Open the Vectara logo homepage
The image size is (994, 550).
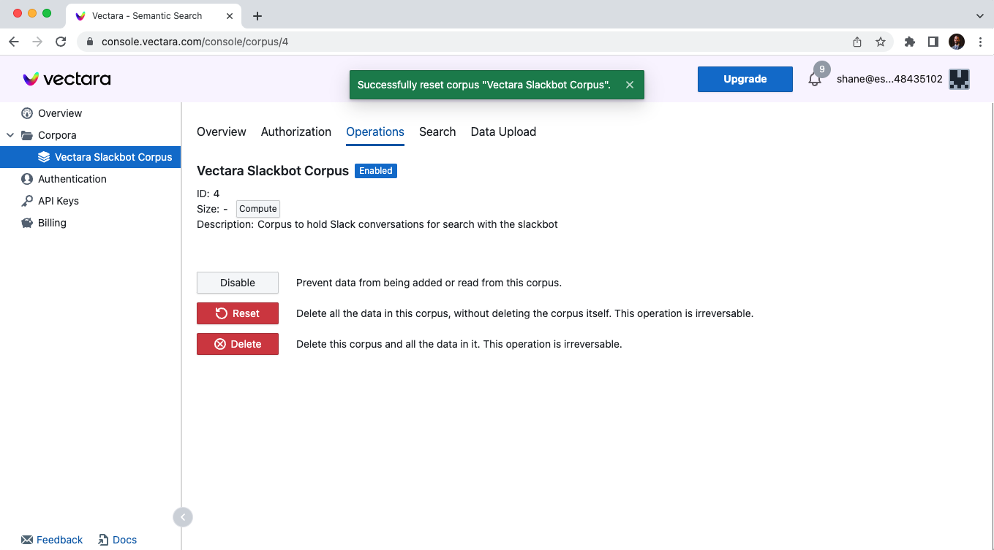(66, 79)
